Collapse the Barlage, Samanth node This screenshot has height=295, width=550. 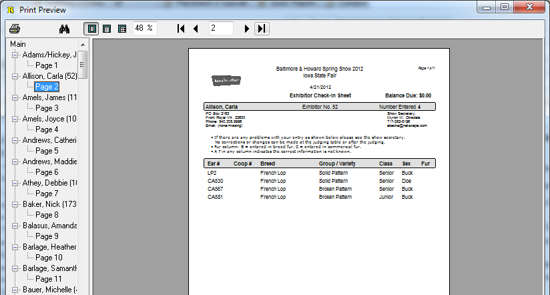click(x=15, y=269)
